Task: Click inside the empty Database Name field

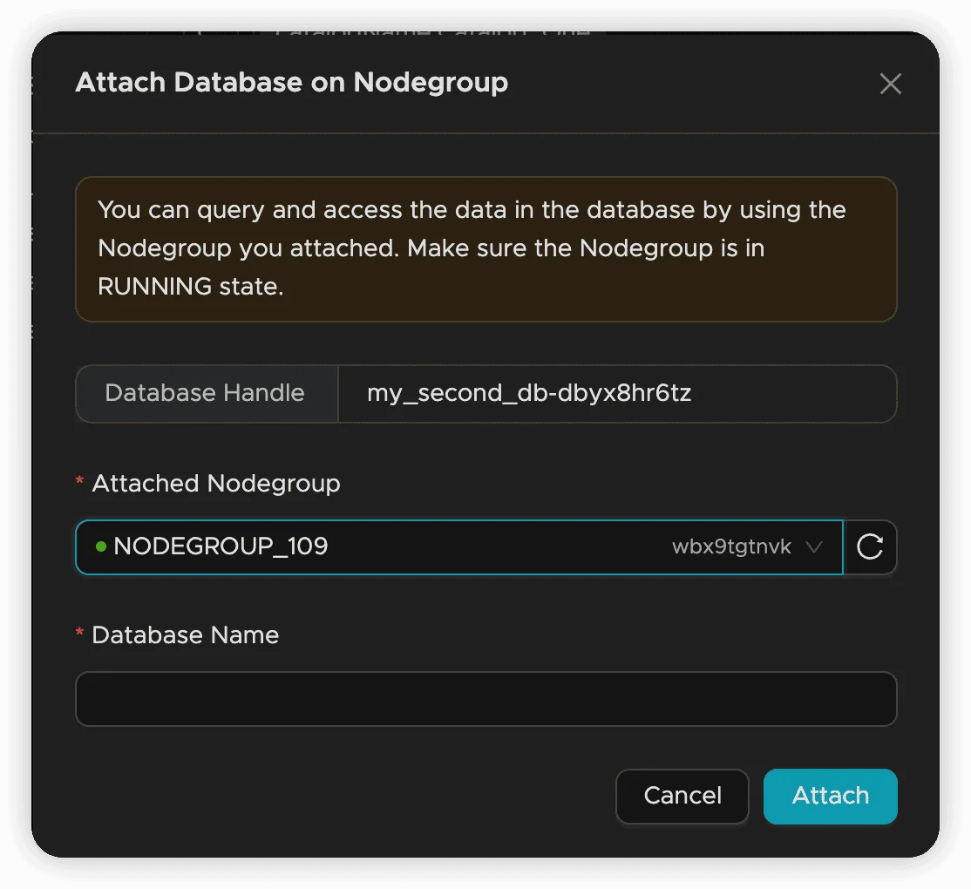Action: coord(485,699)
